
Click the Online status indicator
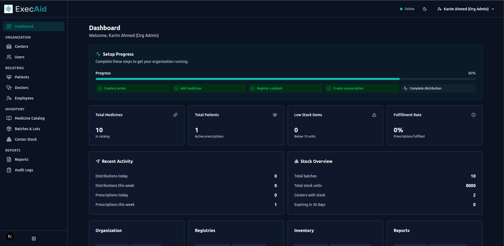407,9
